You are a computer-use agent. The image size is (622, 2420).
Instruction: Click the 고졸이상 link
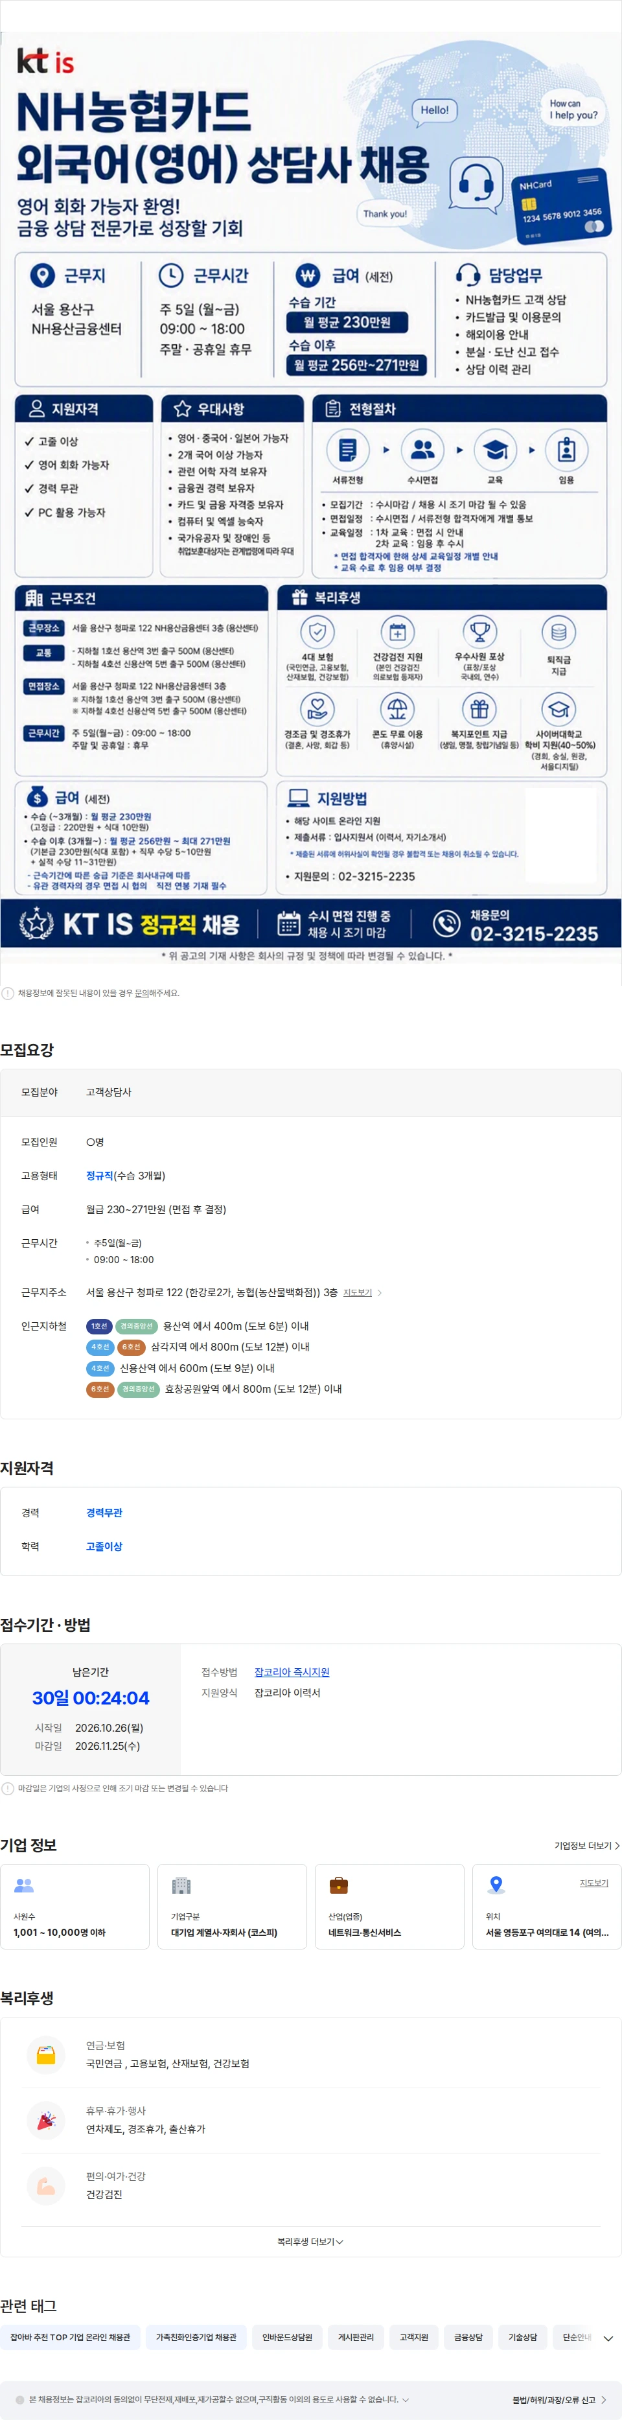(x=104, y=1546)
